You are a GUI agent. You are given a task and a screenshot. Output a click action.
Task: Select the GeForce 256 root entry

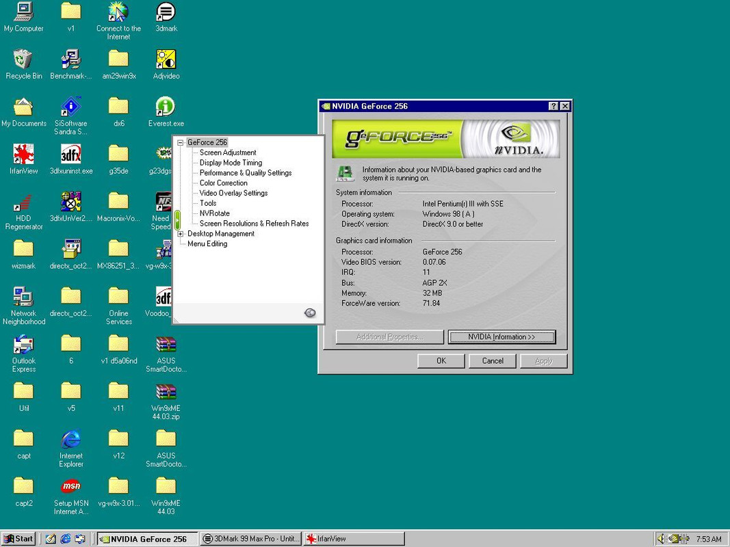[x=207, y=142]
